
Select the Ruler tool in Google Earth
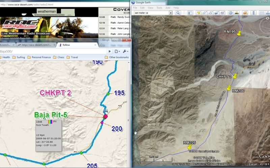[x=253, y=13]
